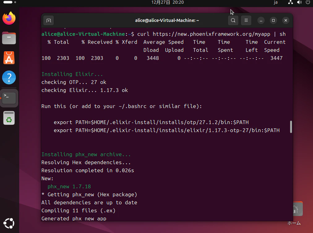Click the export PATH elixir/1.17.3-otp-27 line
Screen dimensions: 313x233
pyautogui.click(x=167, y=131)
